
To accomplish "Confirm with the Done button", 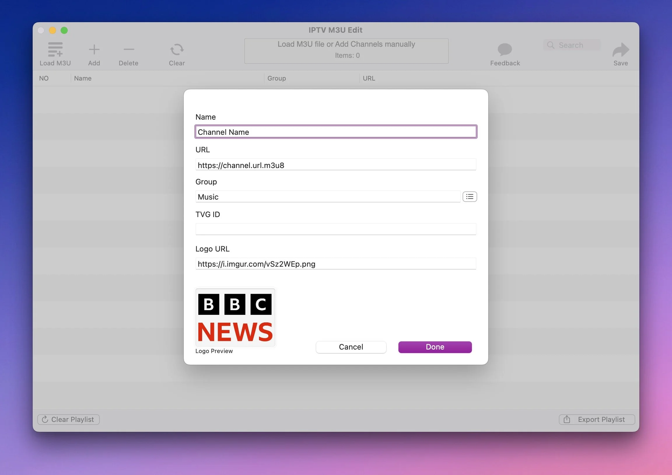I will tap(435, 347).
